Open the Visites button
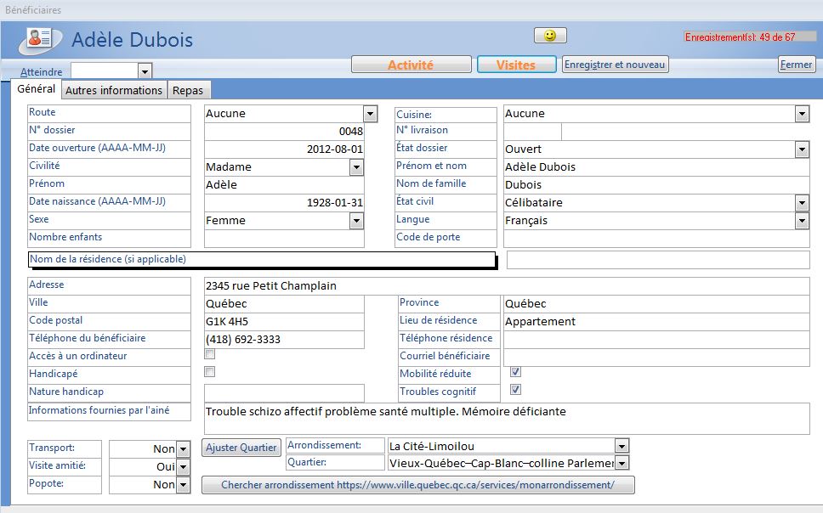Viewport: 823px width, 513px height. [516, 65]
